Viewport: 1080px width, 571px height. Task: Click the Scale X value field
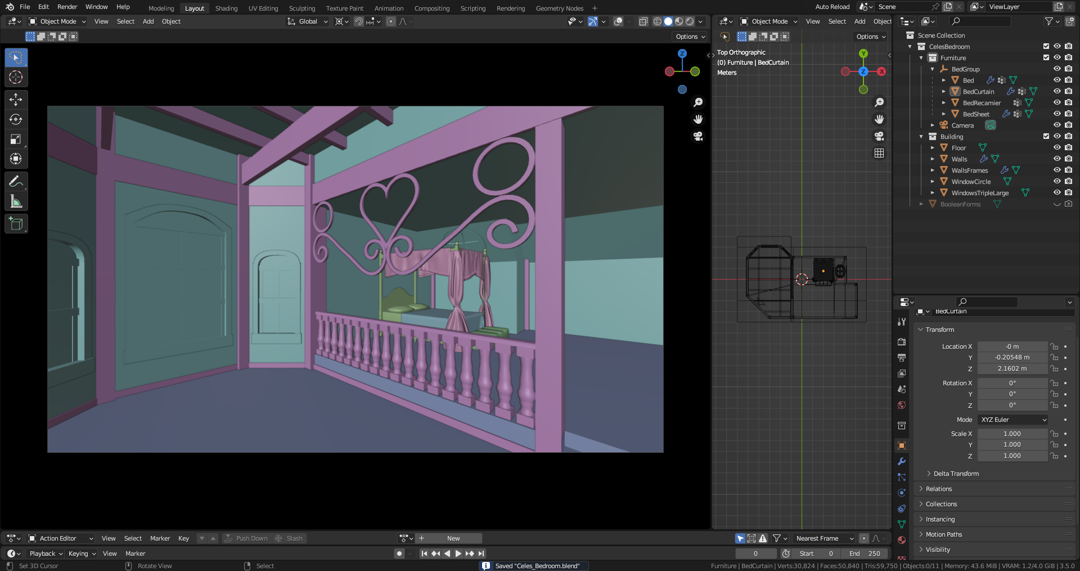[x=1012, y=434]
